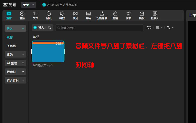This screenshot has height=123, width=196.
Task: Open the 特效 (Effects) panel icon
Action: tap(62, 15)
